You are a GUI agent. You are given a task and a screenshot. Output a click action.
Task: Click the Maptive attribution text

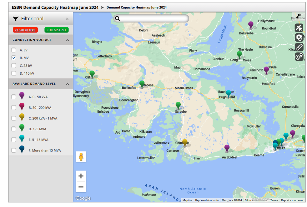pyautogui.click(x=187, y=200)
